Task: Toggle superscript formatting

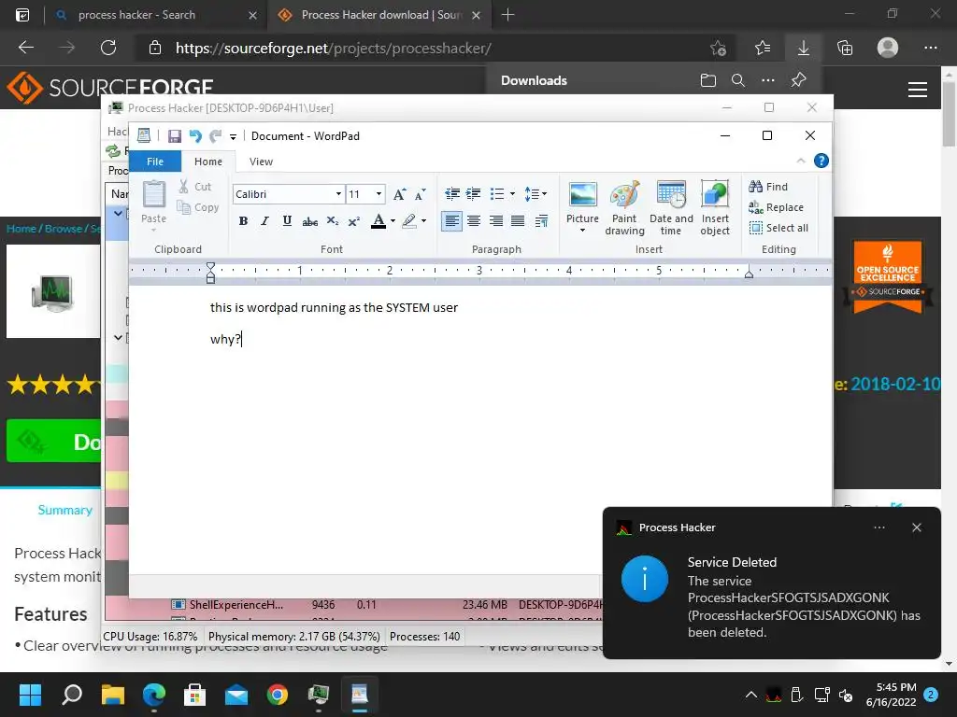Action: click(354, 220)
